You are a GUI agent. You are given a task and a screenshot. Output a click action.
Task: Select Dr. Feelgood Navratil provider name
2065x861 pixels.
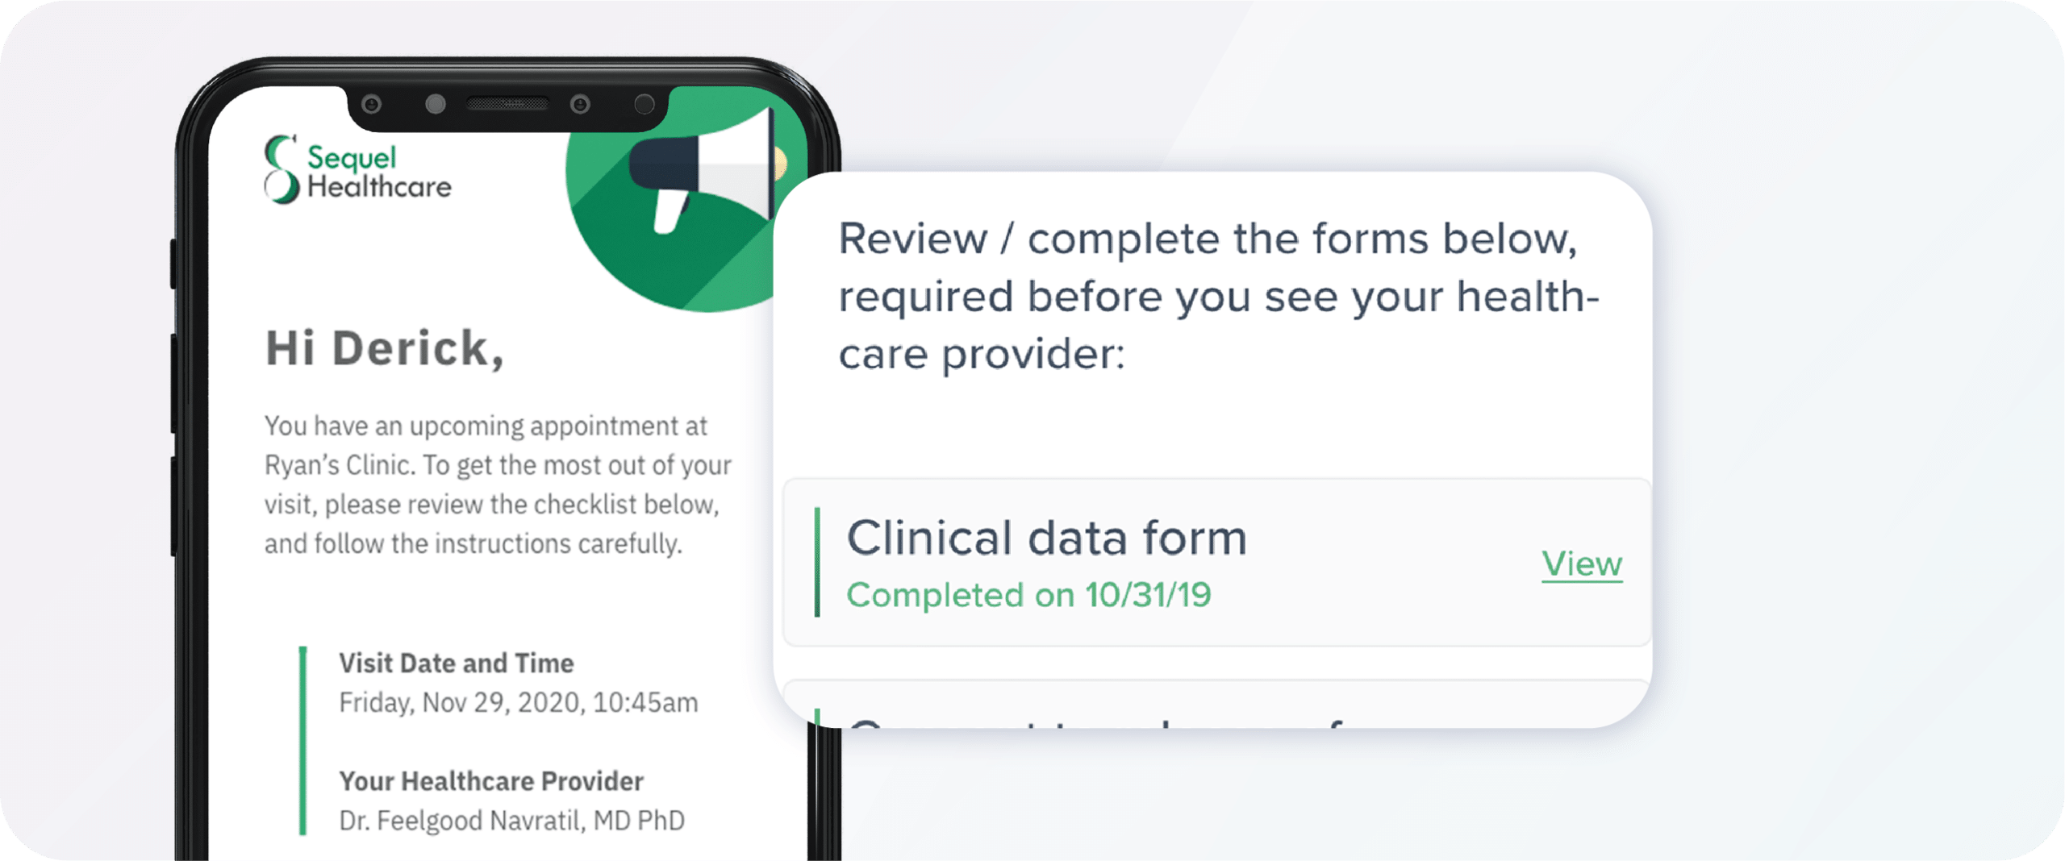point(511,820)
